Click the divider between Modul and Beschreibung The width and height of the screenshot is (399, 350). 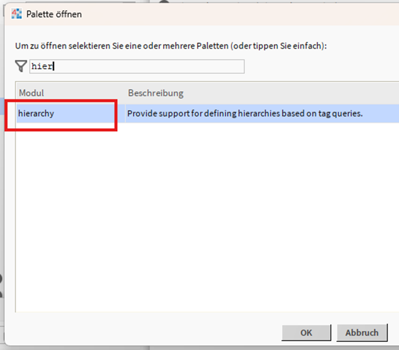pyautogui.click(x=125, y=93)
